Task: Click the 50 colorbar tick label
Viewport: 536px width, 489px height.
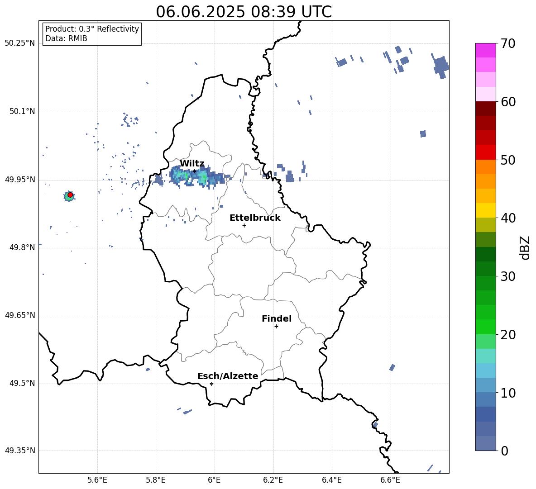Action: pos(508,160)
